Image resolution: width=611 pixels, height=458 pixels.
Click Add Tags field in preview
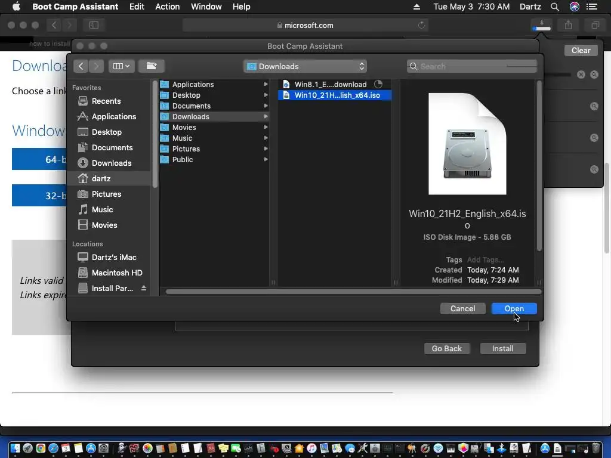coord(485,260)
